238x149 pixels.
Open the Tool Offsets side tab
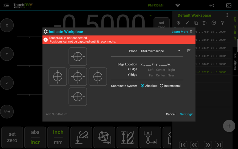coord(235,61)
